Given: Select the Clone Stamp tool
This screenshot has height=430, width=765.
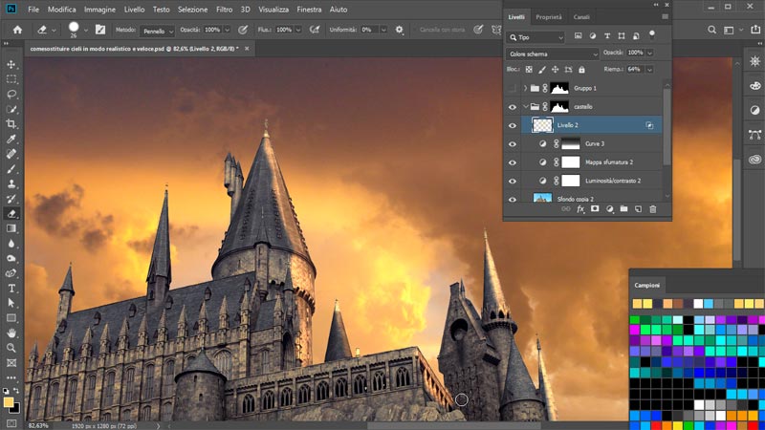Looking at the screenshot, I should [x=11, y=183].
